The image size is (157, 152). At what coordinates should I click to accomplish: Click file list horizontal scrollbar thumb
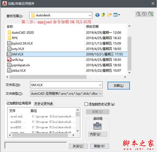48,77
